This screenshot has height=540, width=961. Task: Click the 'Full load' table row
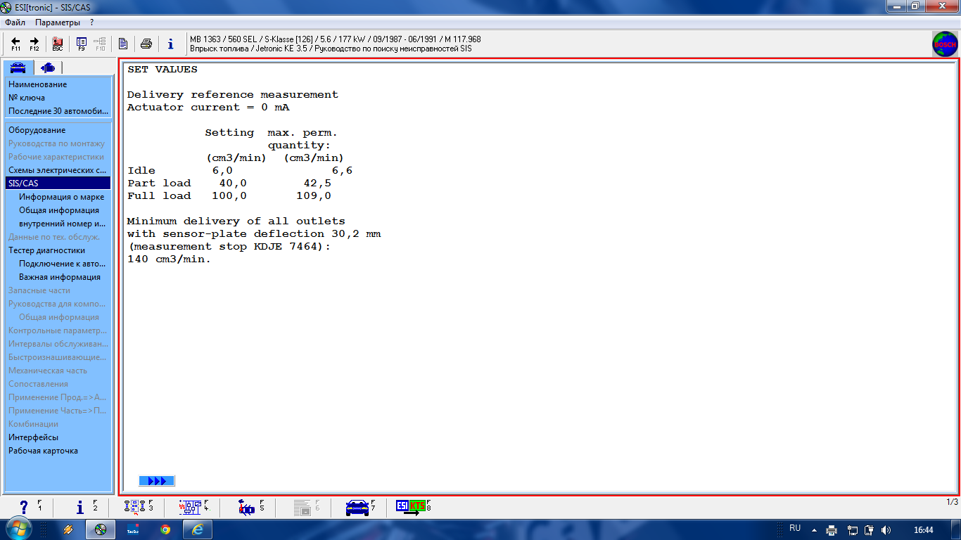pyautogui.click(x=229, y=196)
